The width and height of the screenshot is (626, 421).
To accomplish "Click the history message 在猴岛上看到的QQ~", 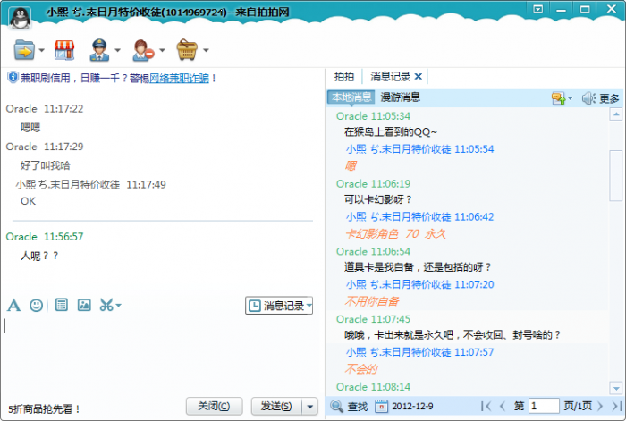I will [391, 132].
